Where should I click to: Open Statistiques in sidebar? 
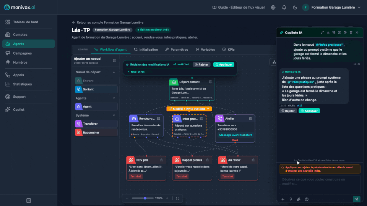point(29,84)
